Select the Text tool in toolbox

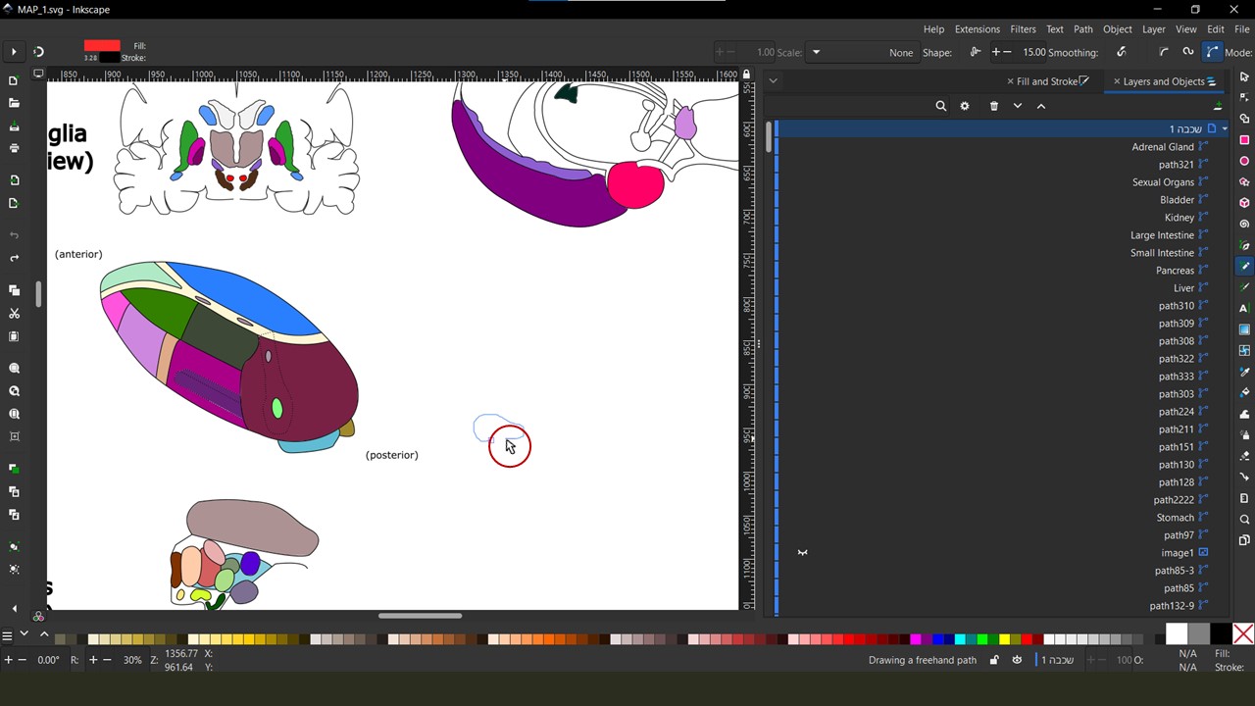[x=1244, y=308]
